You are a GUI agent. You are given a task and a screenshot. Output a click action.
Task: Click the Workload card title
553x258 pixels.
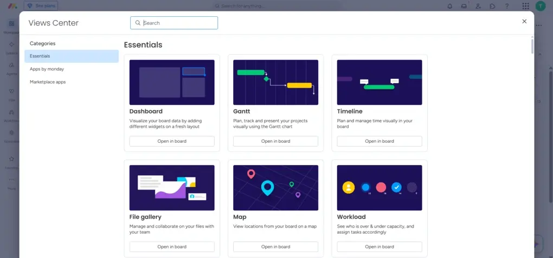pos(351,217)
